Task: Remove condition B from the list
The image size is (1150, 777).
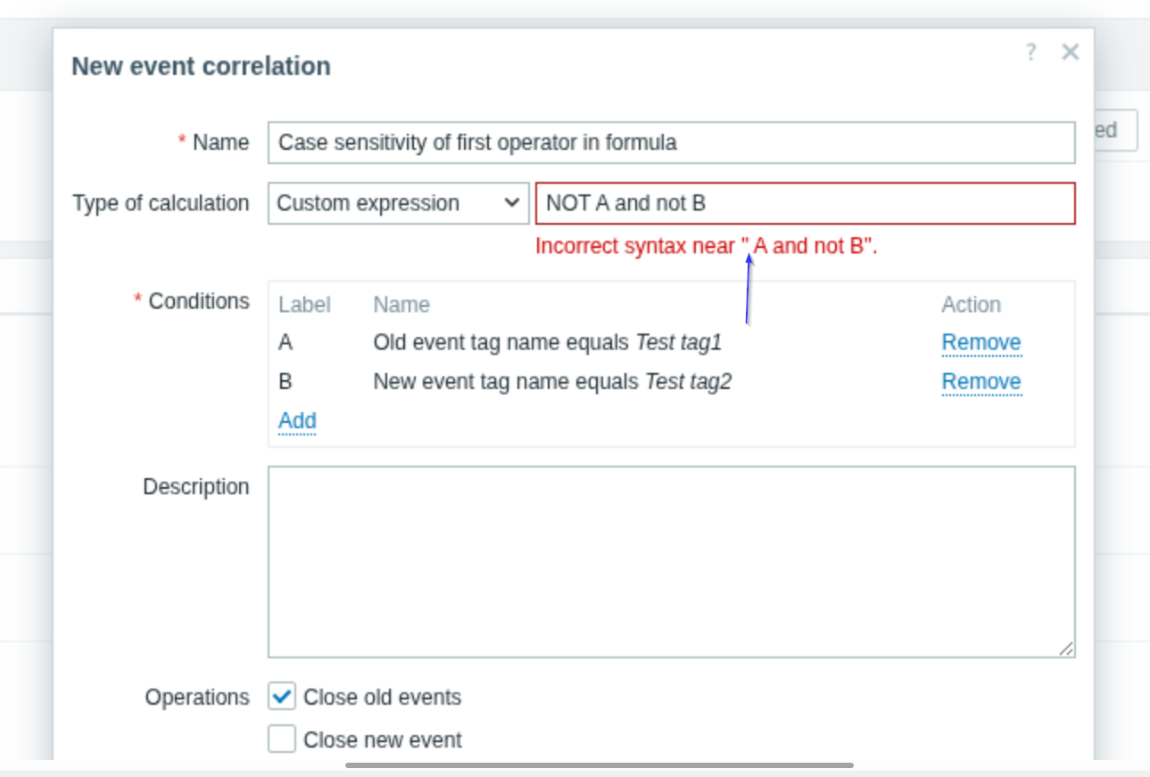Action: pyautogui.click(x=980, y=382)
